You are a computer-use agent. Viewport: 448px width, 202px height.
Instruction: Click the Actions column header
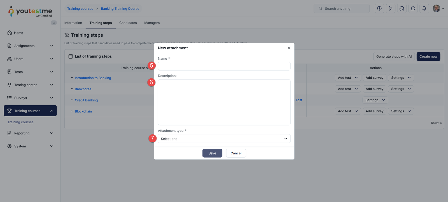coord(375,68)
